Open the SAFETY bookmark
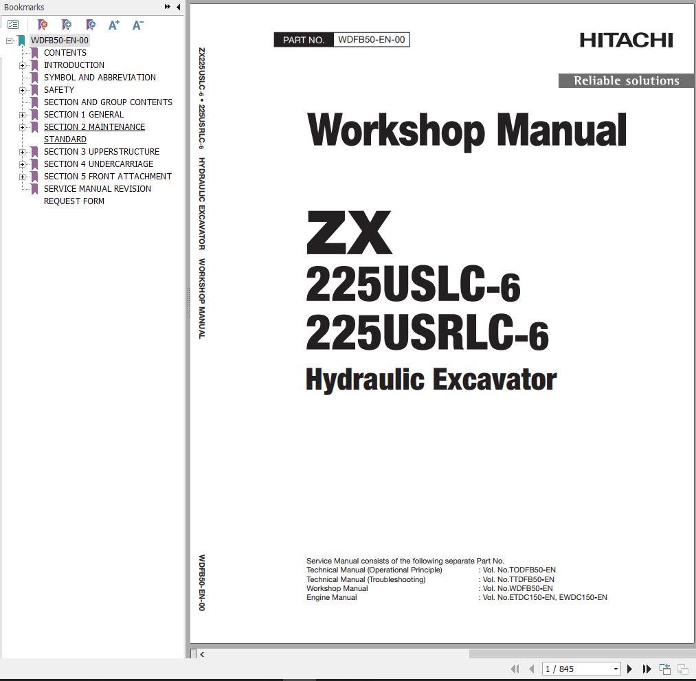696x681 pixels. tap(59, 90)
